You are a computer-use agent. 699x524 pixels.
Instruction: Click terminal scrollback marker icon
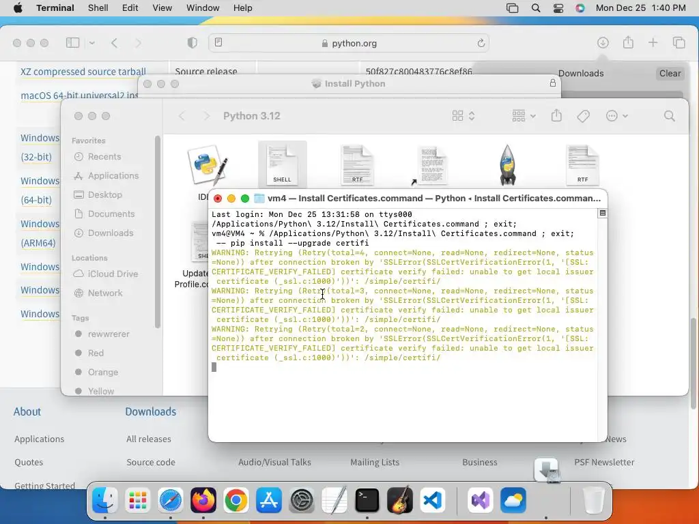[x=602, y=214]
